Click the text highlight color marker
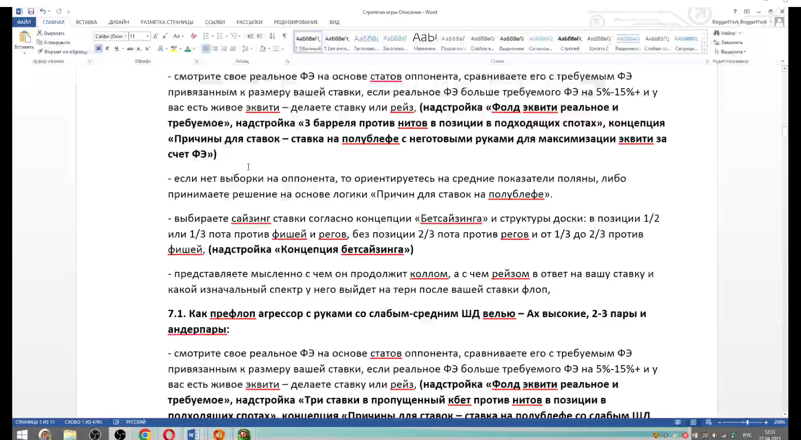The height and width of the screenshot is (440, 801). (x=174, y=48)
